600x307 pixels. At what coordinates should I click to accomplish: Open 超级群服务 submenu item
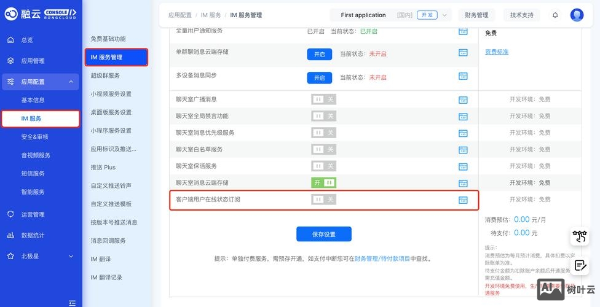(105, 76)
